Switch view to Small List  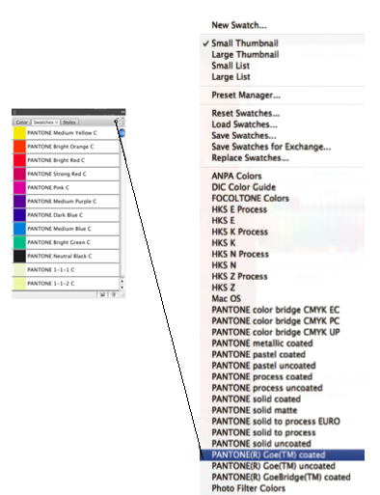(231, 66)
